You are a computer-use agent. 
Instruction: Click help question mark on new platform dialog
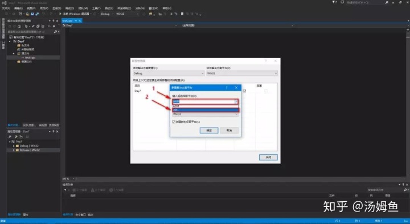pos(227,88)
